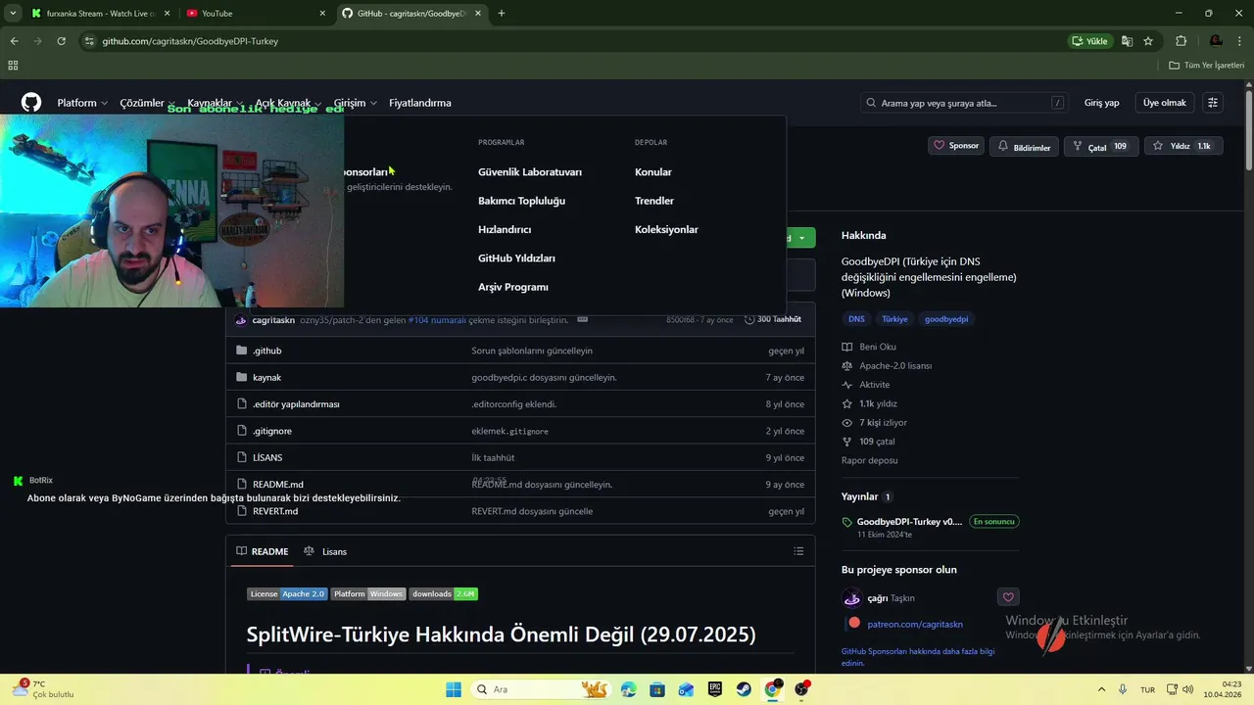Expand the Platform navigation menu
Viewport: 1254px width, 705px height.
[x=82, y=103]
